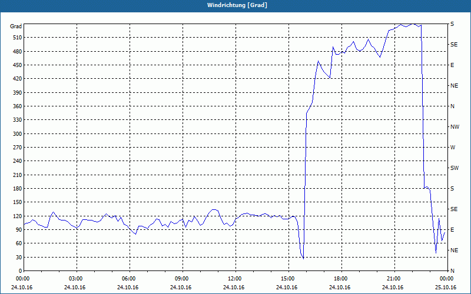Viewport: 471px width, 294px height.
Task: Select the 120 y-axis value
Action: click(18, 216)
